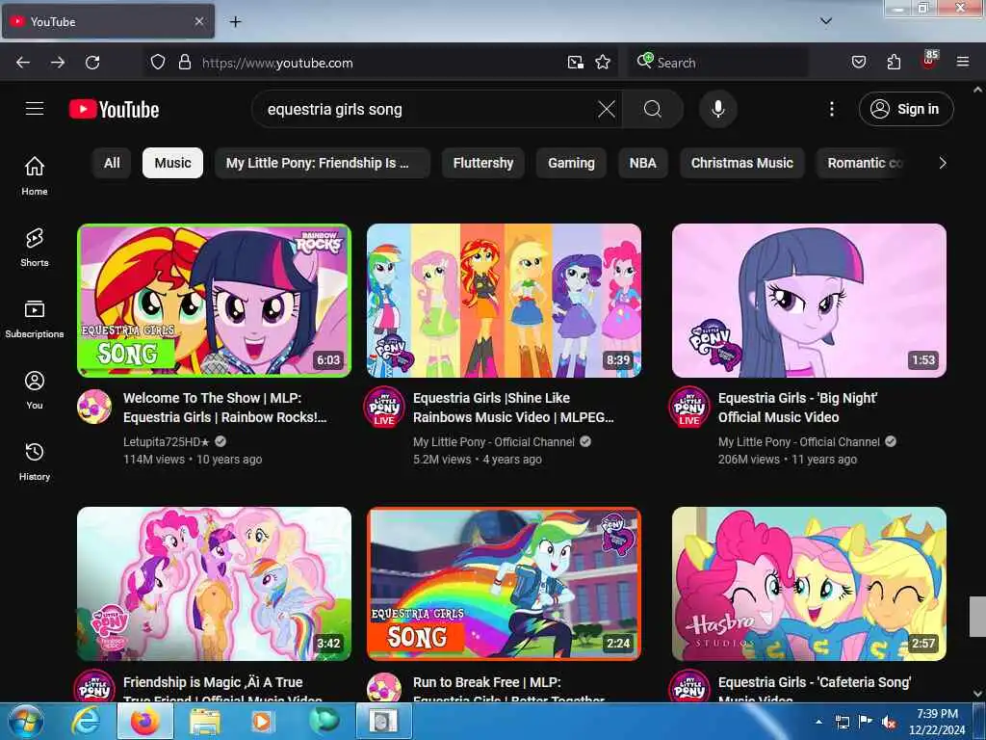986x740 pixels.
Task: Bookmark this page with the star icon
Action: pos(603,63)
